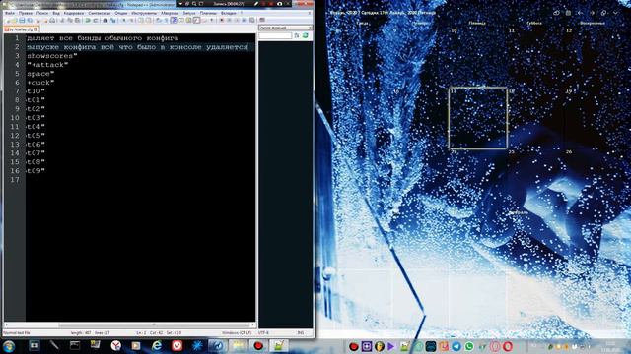The width and height of the screenshot is (631, 354).
Task: Open Vivaldi browser from taskbar
Action: 177,345
